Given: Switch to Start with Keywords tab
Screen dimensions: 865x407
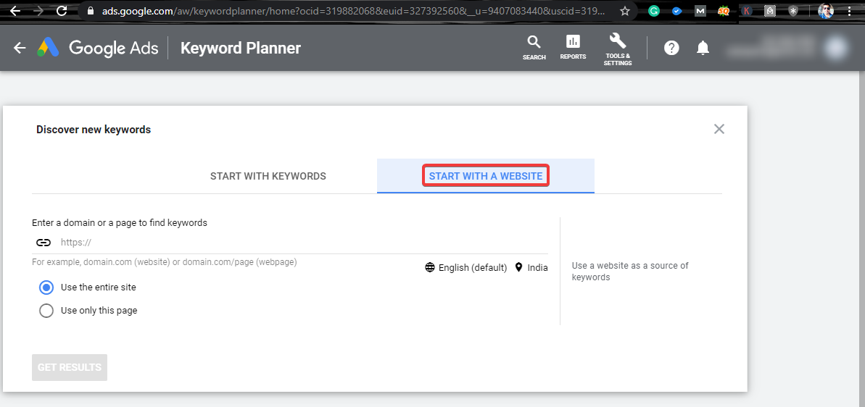Looking at the screenshot, I should (x=268, y=176).
